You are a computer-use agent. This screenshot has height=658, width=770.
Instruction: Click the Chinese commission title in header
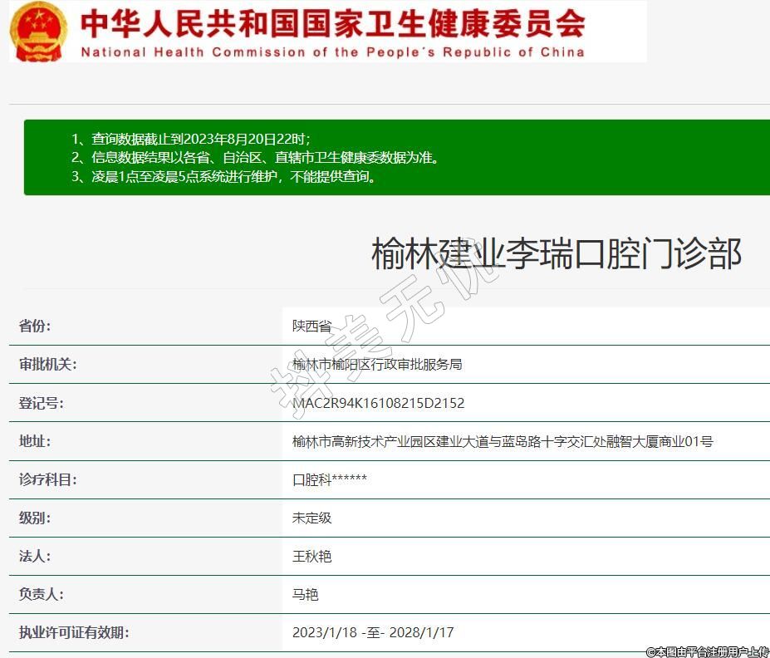[x=332, y=23]
